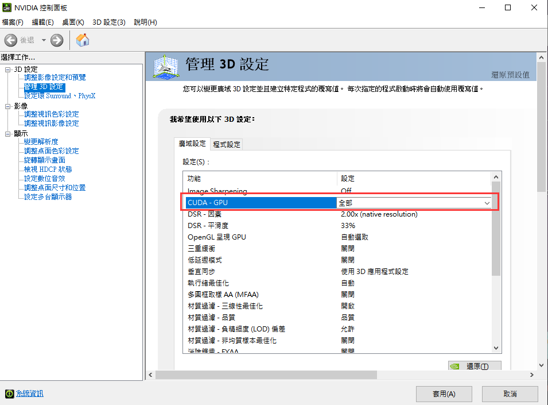Select the DSR - 因素 row
The height and width of the screenshot is (405, 548).
337,214
